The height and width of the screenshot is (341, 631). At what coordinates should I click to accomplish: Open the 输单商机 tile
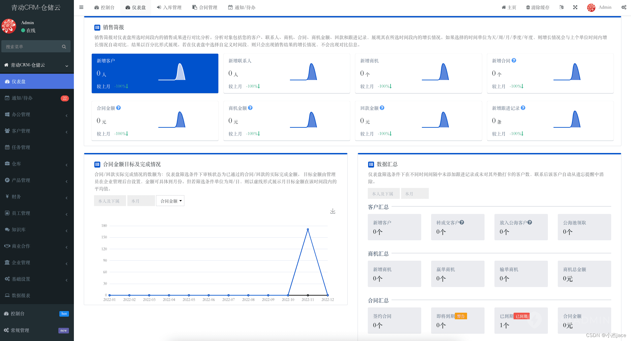click(x=521, y=274)
